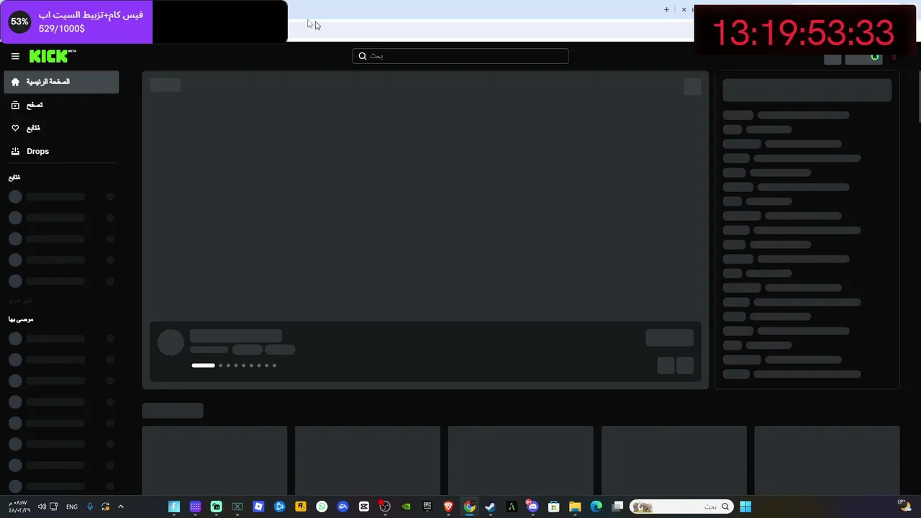
Task: Open the green lambda app on taskbar
Action: [x=512, y=506]
